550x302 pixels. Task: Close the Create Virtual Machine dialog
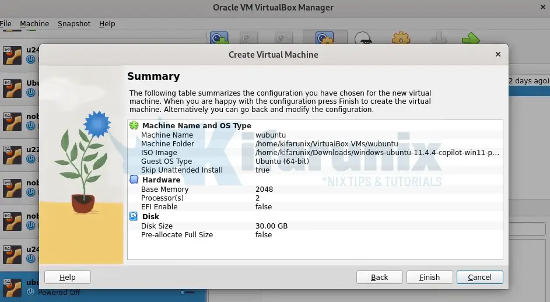(498, 54)
